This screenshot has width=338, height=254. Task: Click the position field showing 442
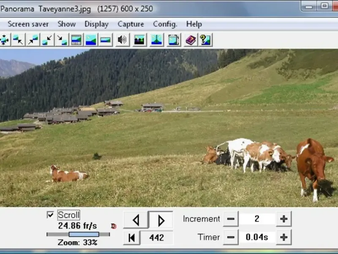click(x=156, y=237)
